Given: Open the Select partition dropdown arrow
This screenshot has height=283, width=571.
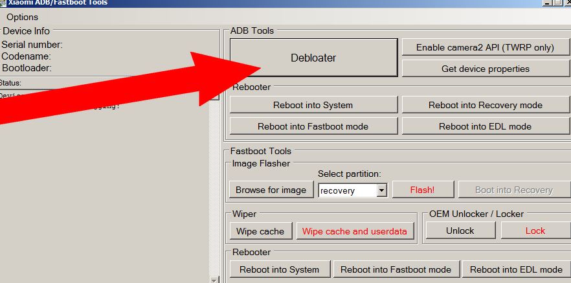Looking at the screenshot, I should [x=382, y=190].
